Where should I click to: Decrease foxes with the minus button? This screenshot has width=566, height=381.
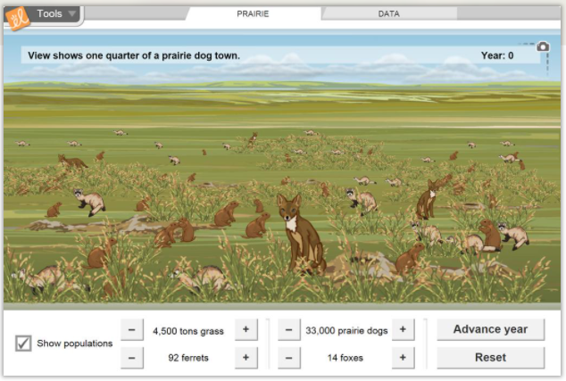tap(288, 358)
